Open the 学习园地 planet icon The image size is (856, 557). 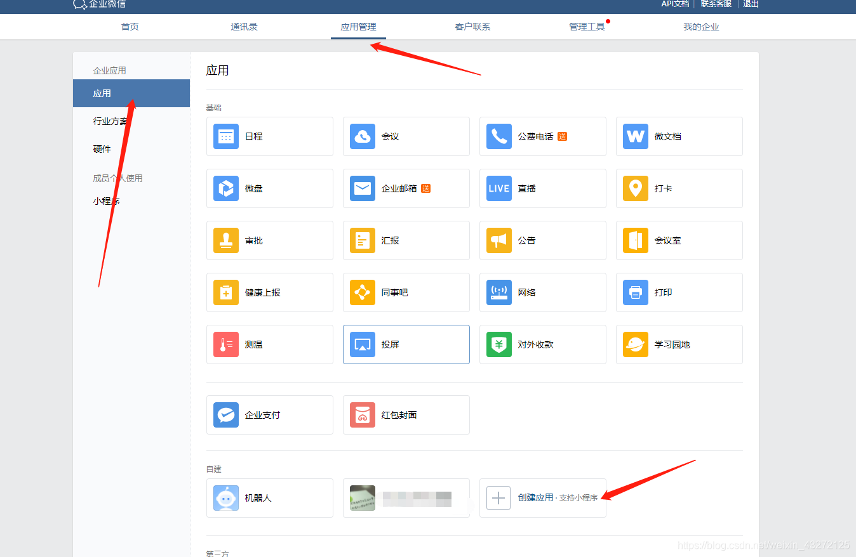coord(636,344)
